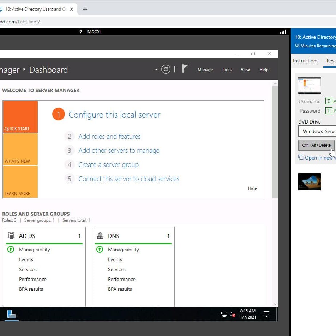
Task: Switch to the Instructions tab
Action: click(306, 61)
